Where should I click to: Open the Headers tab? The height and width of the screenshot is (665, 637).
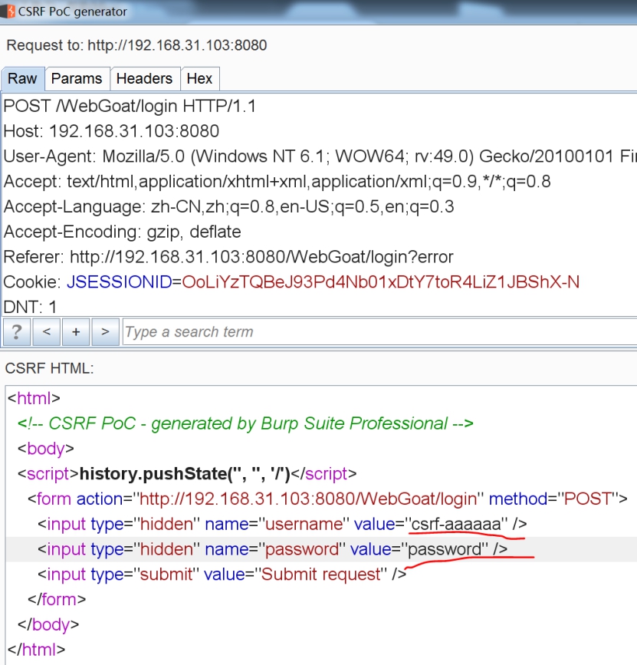coord(145,79)
